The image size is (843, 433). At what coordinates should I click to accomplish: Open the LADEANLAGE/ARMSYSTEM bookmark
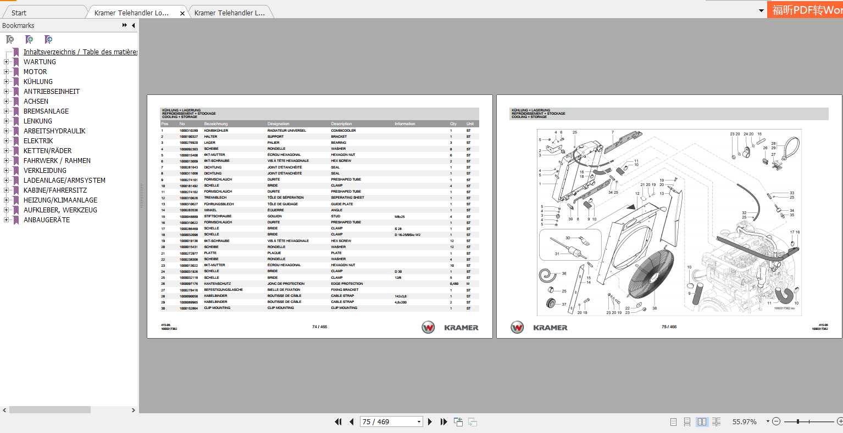coord(64,181)
